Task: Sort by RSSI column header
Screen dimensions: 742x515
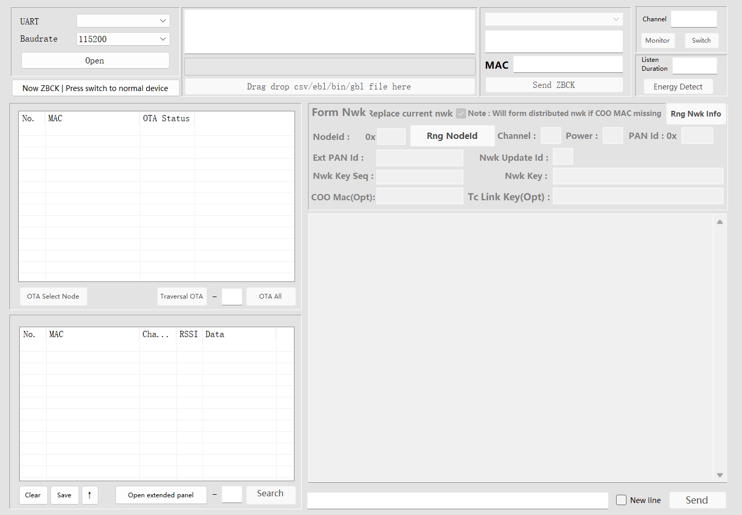Action: click(x=189, y=334)
